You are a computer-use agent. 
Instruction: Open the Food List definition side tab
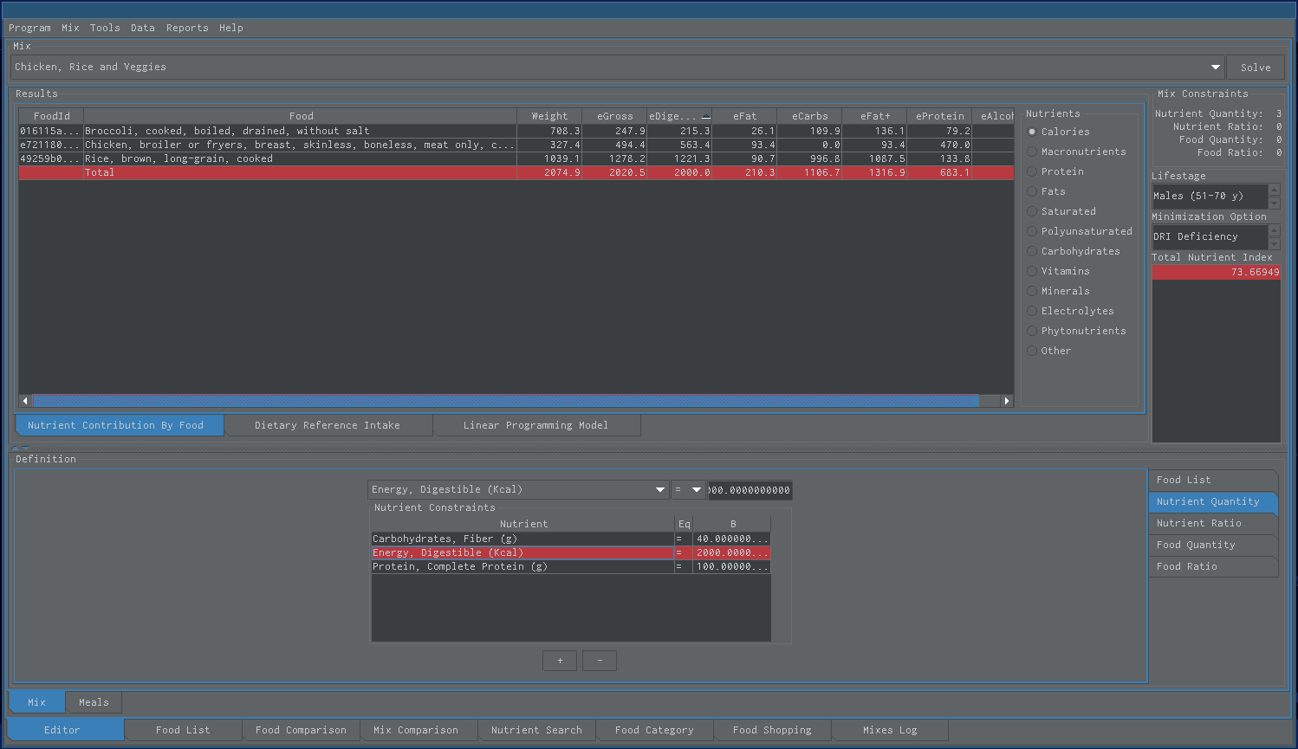(x=1213, y=480)
